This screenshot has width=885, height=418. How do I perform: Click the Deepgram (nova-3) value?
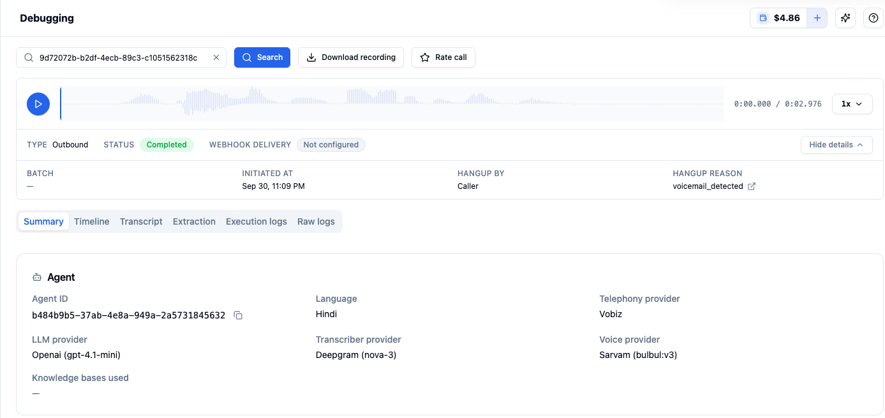pyautogui.click(x=356, y=355)
